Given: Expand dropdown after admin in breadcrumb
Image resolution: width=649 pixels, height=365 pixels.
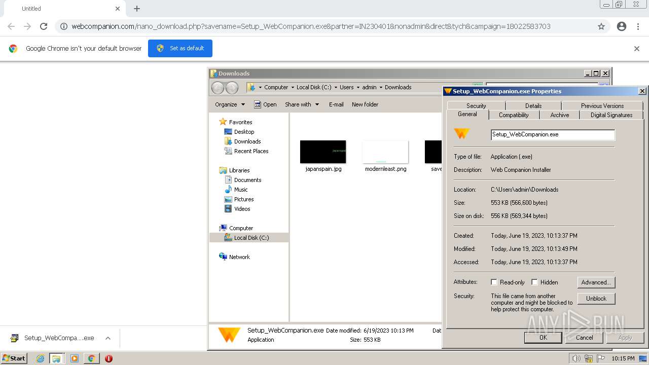Looking at the screenshot, I should pos(381,87).
